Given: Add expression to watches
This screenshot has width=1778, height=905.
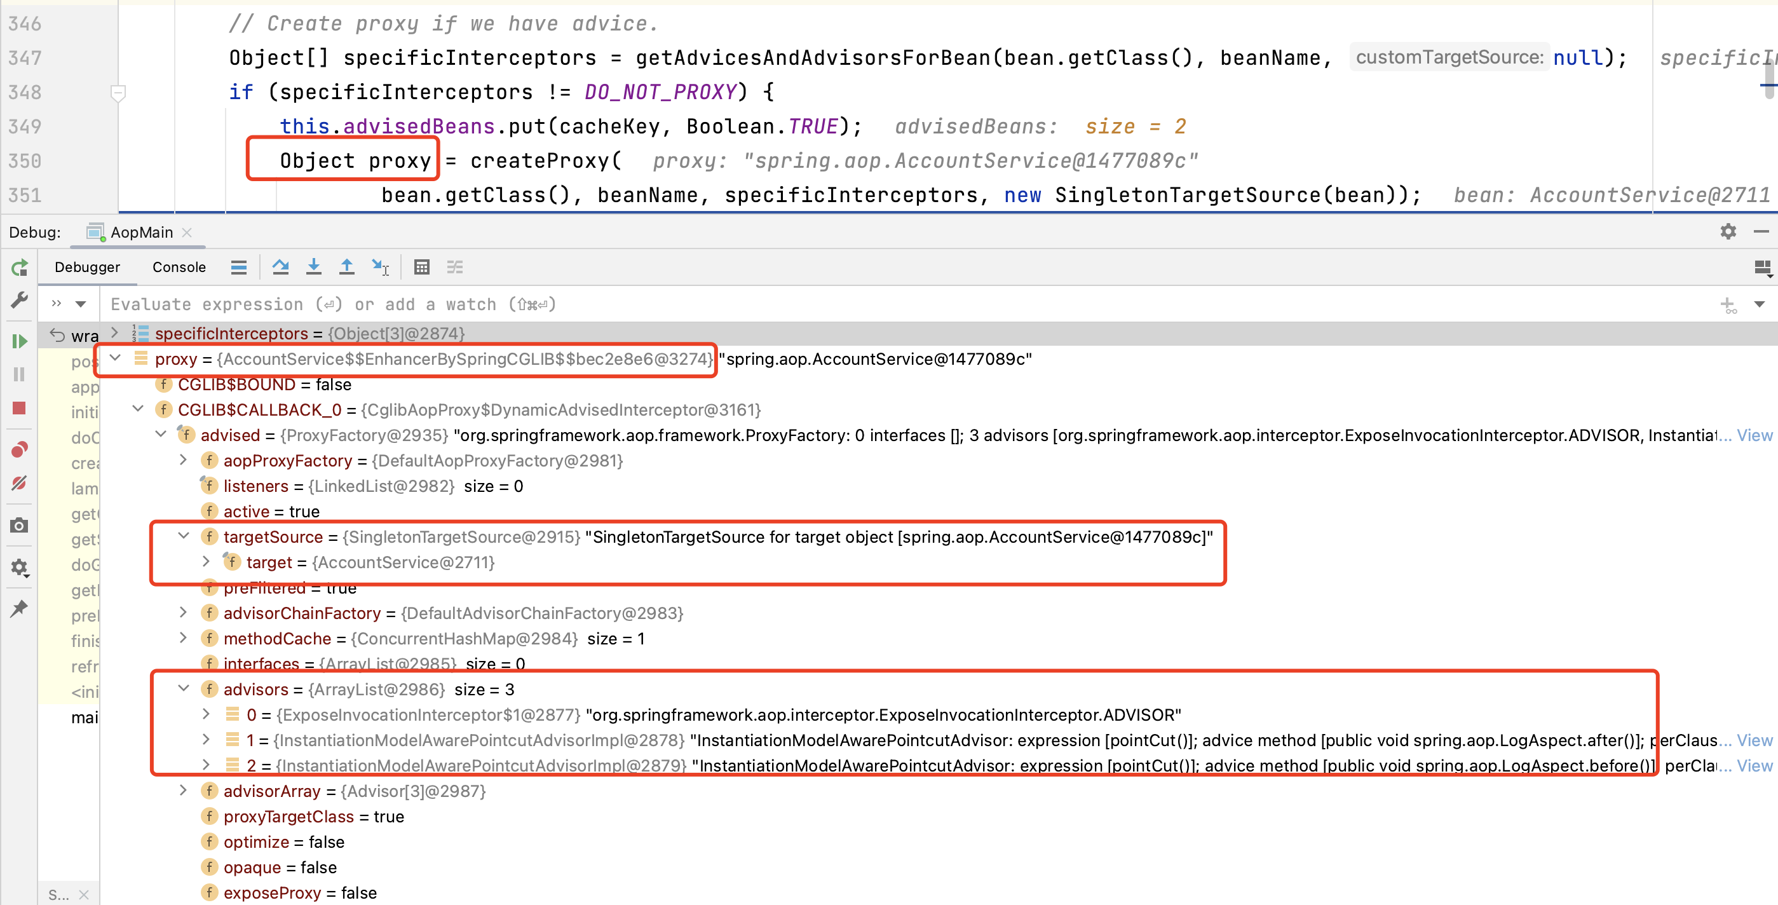Looking at the screenshot, I should [1728, 304].
